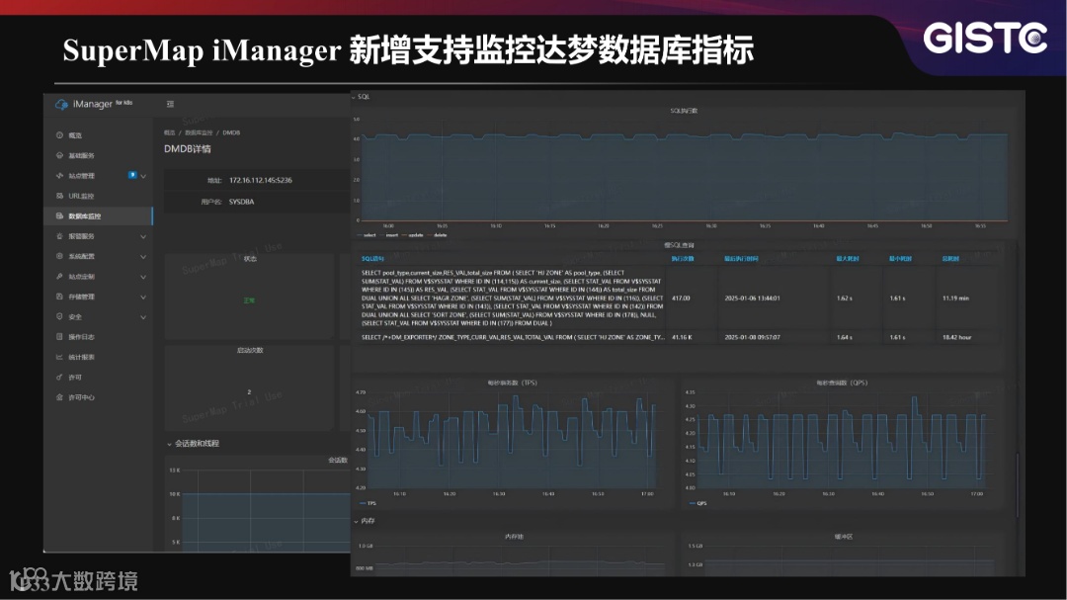Click the 慢SQL查询 table title

pos(679,245)
